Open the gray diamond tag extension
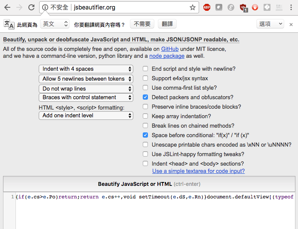 [x=267, y=7]
